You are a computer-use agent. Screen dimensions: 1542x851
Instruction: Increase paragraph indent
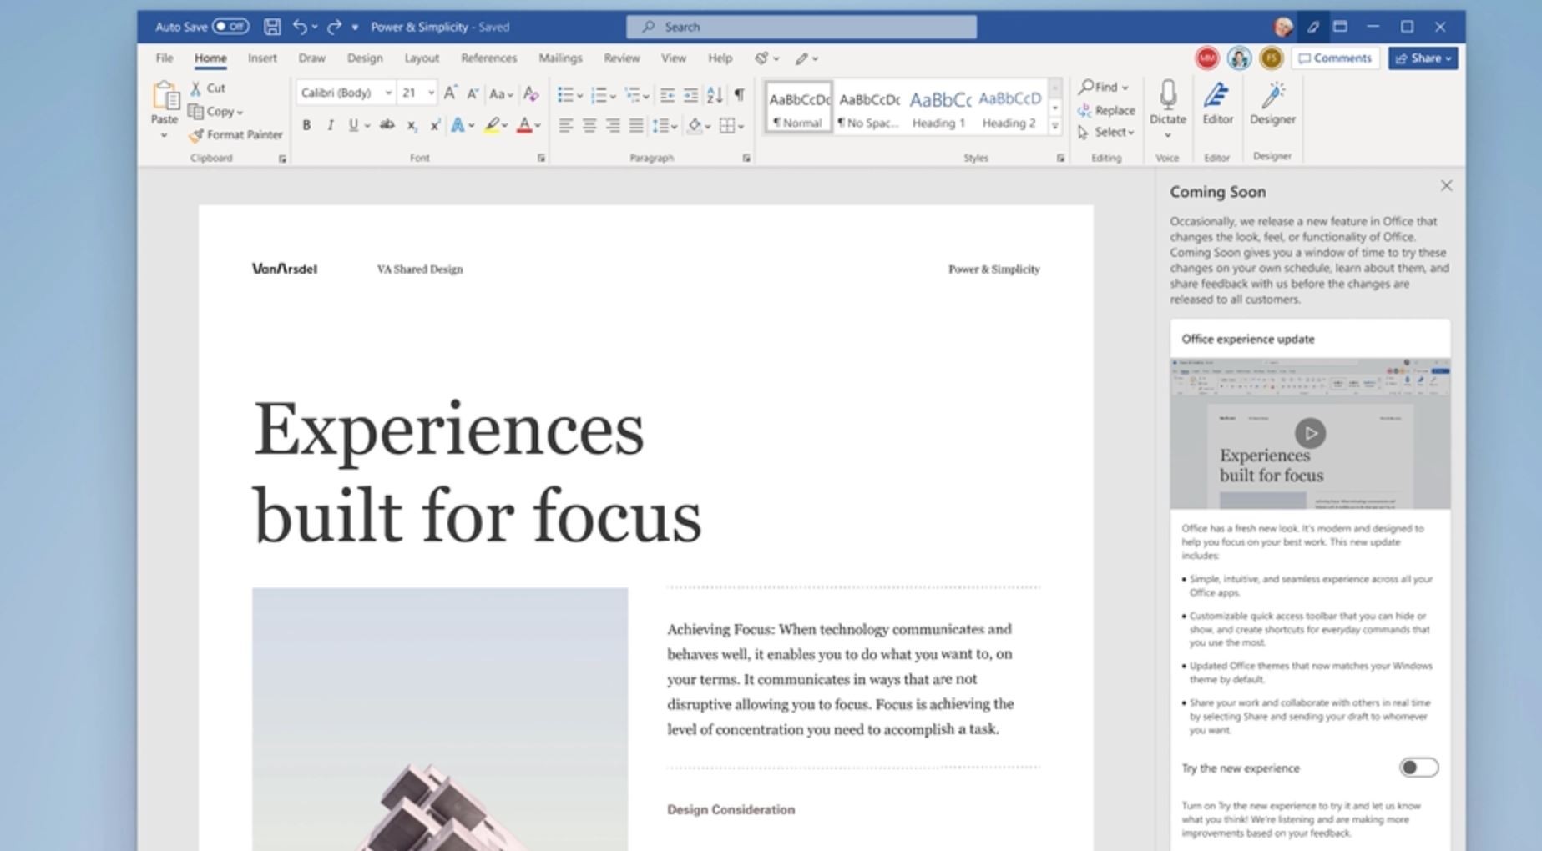[x=690, y=95]
